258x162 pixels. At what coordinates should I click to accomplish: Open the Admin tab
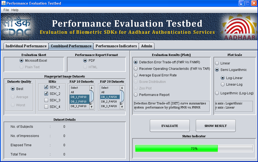point(147,46)
